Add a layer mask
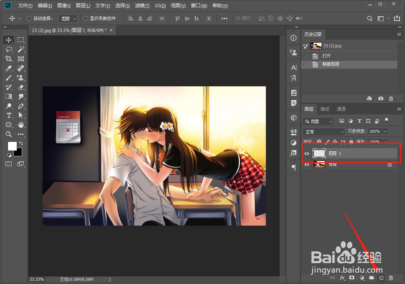 (352, 277)
